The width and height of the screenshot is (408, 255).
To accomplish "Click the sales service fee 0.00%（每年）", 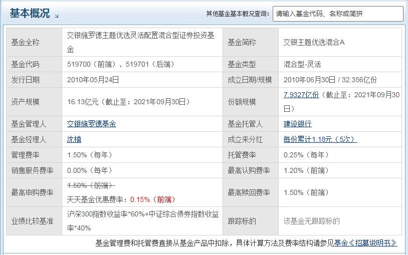I will pyautogui.click(x=90, y=170).
